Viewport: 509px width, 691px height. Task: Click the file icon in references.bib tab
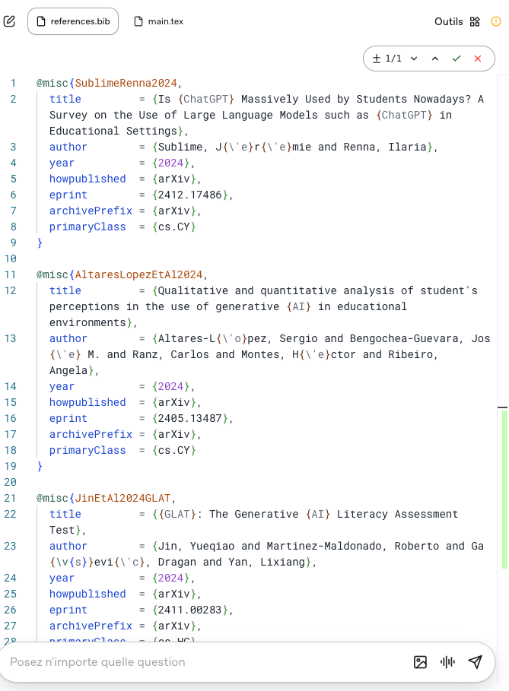(42, 21)
